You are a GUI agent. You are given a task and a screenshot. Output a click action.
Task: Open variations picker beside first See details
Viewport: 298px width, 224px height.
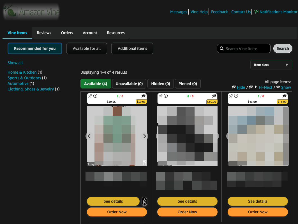pyautogui.click(x=144, y=201)
